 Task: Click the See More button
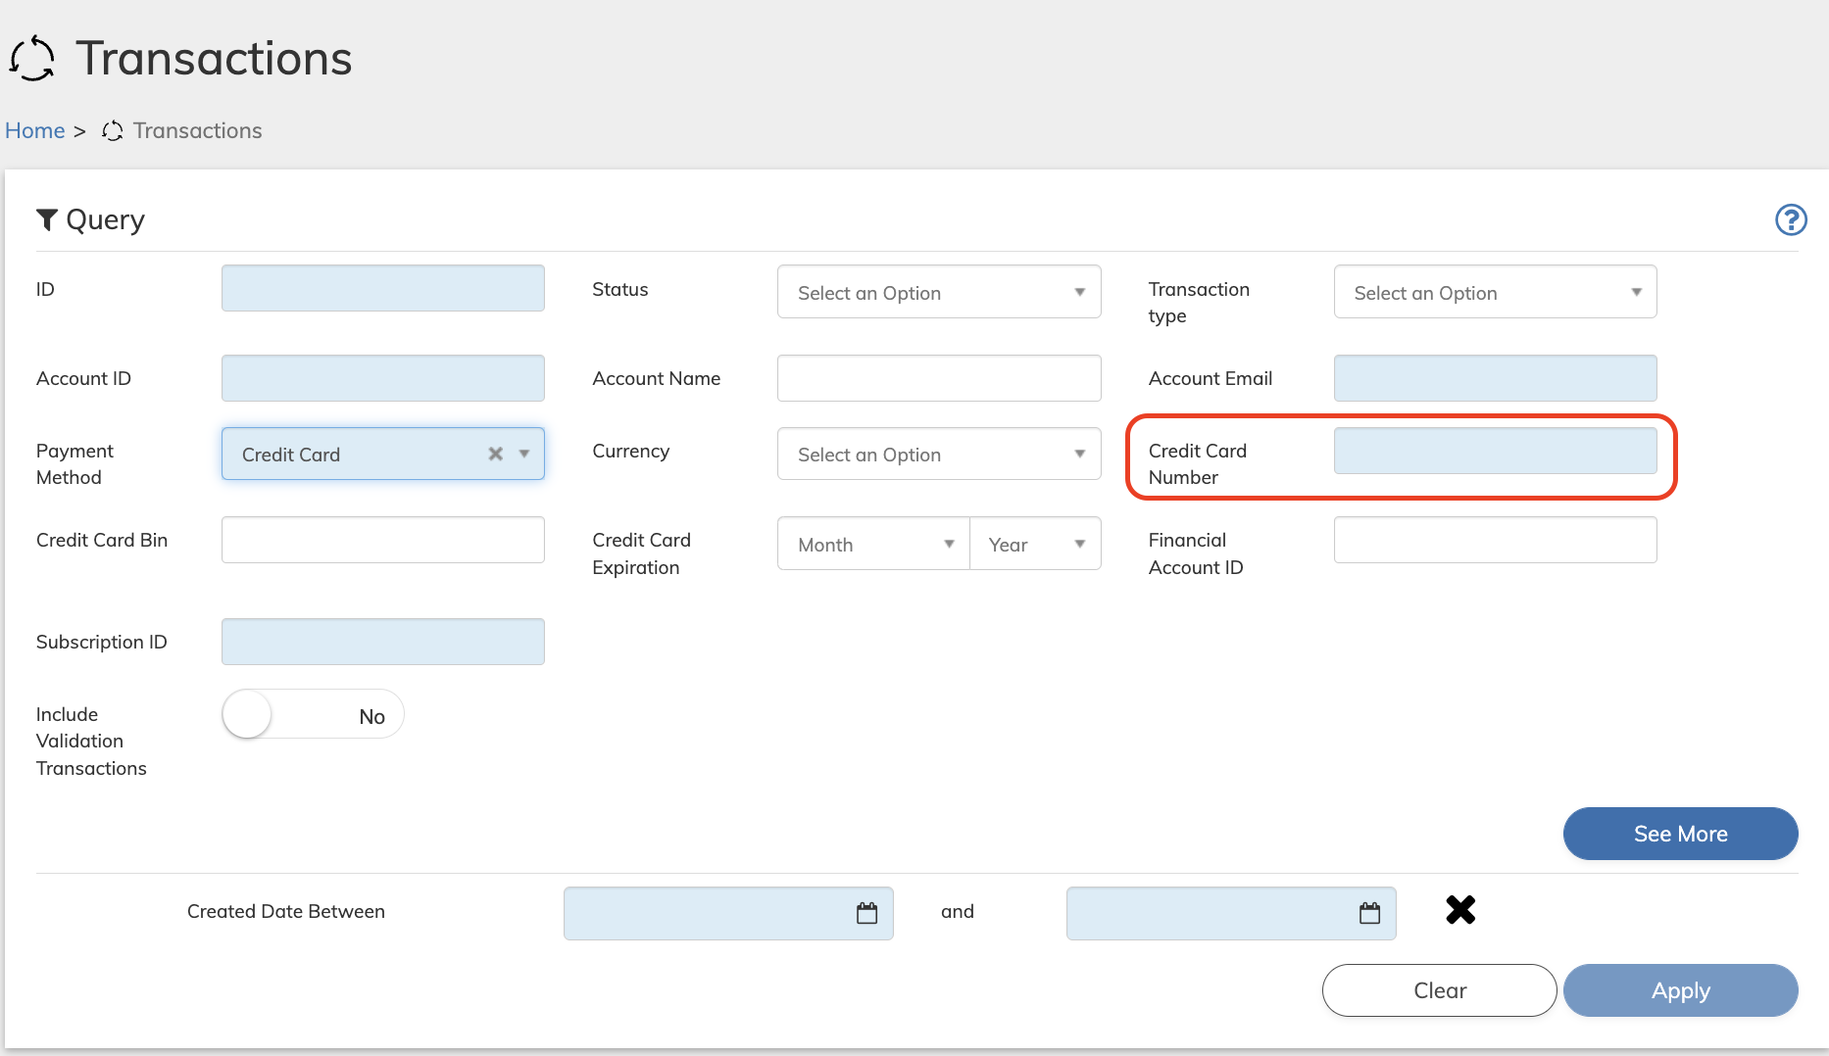tap(1680, 834)
